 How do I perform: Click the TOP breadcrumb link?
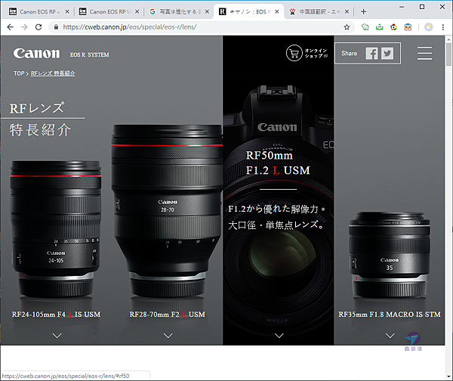19,73
